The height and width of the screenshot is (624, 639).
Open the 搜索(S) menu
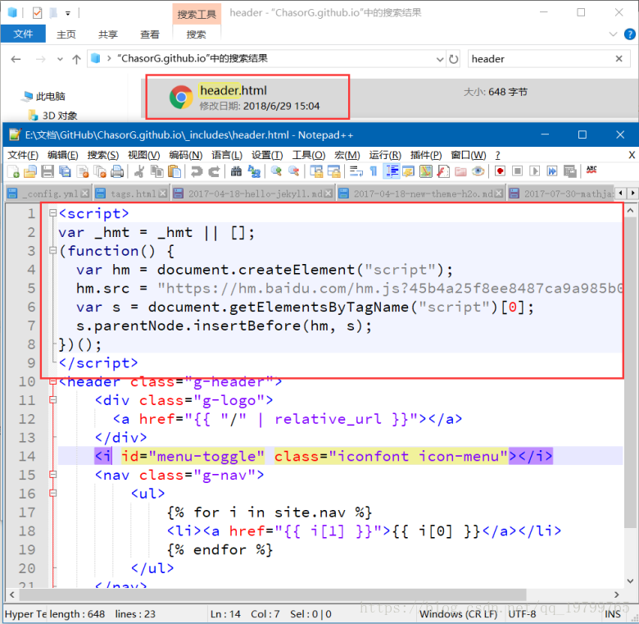tap(103, 156)
